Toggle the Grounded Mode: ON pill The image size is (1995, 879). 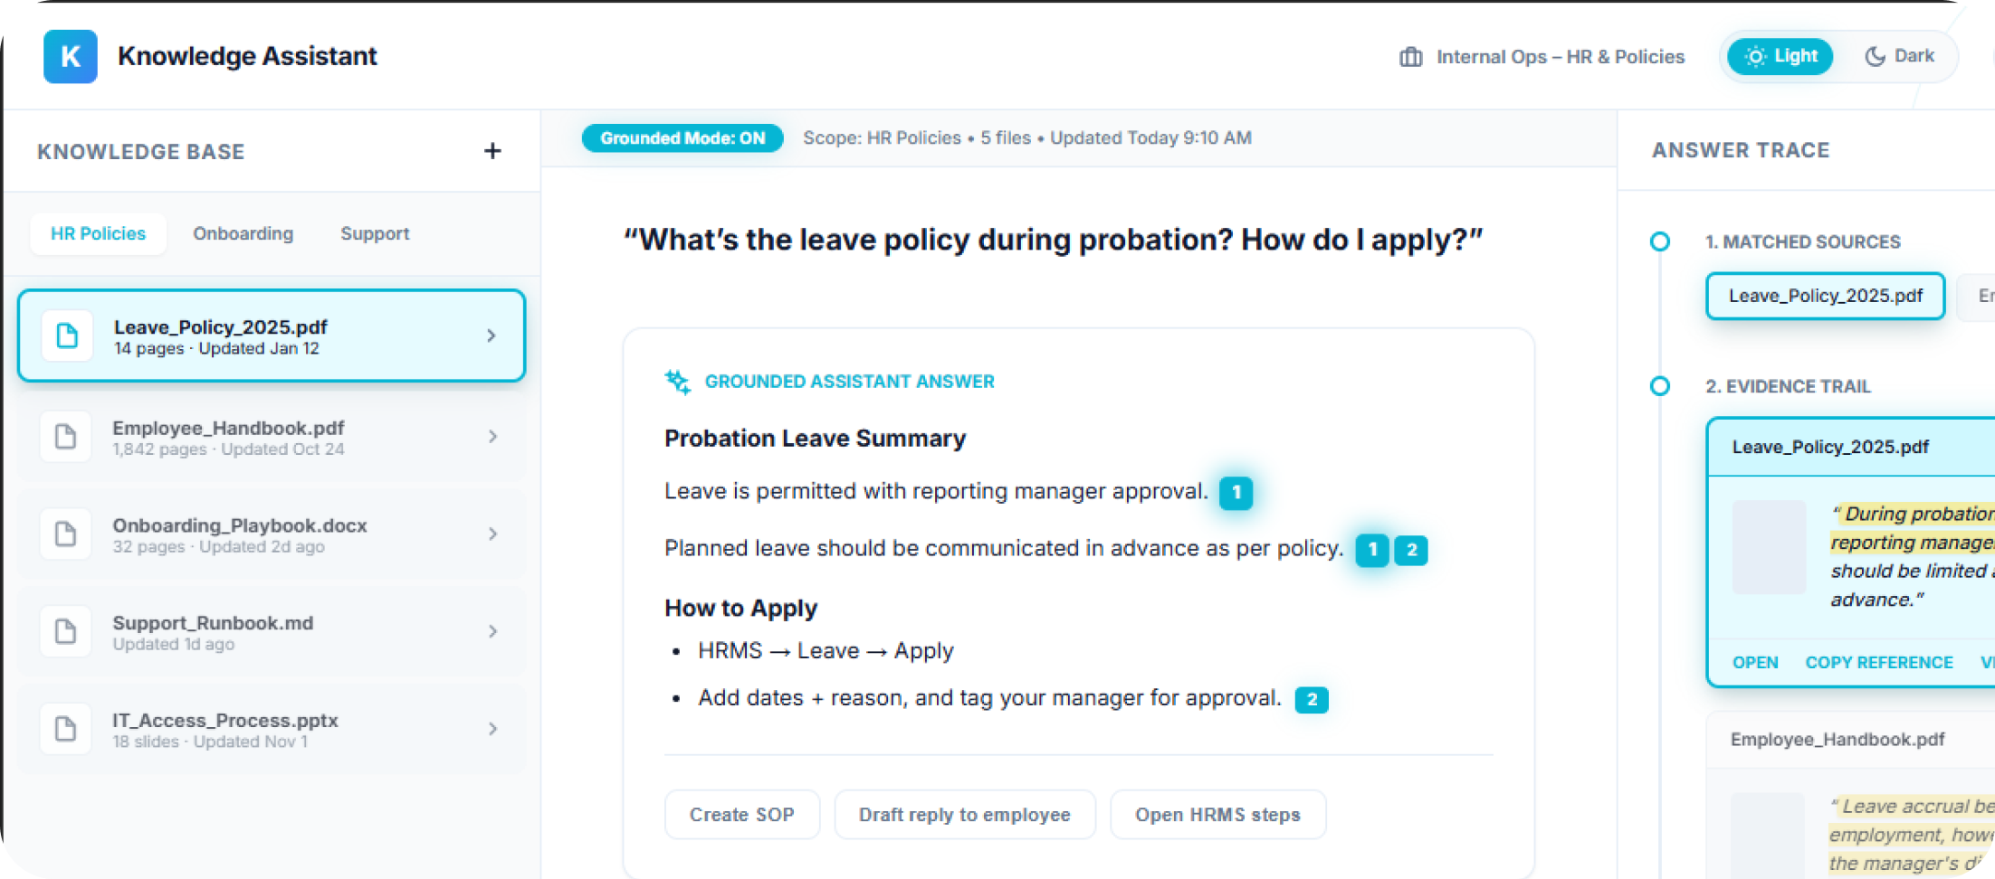[682, 138]
